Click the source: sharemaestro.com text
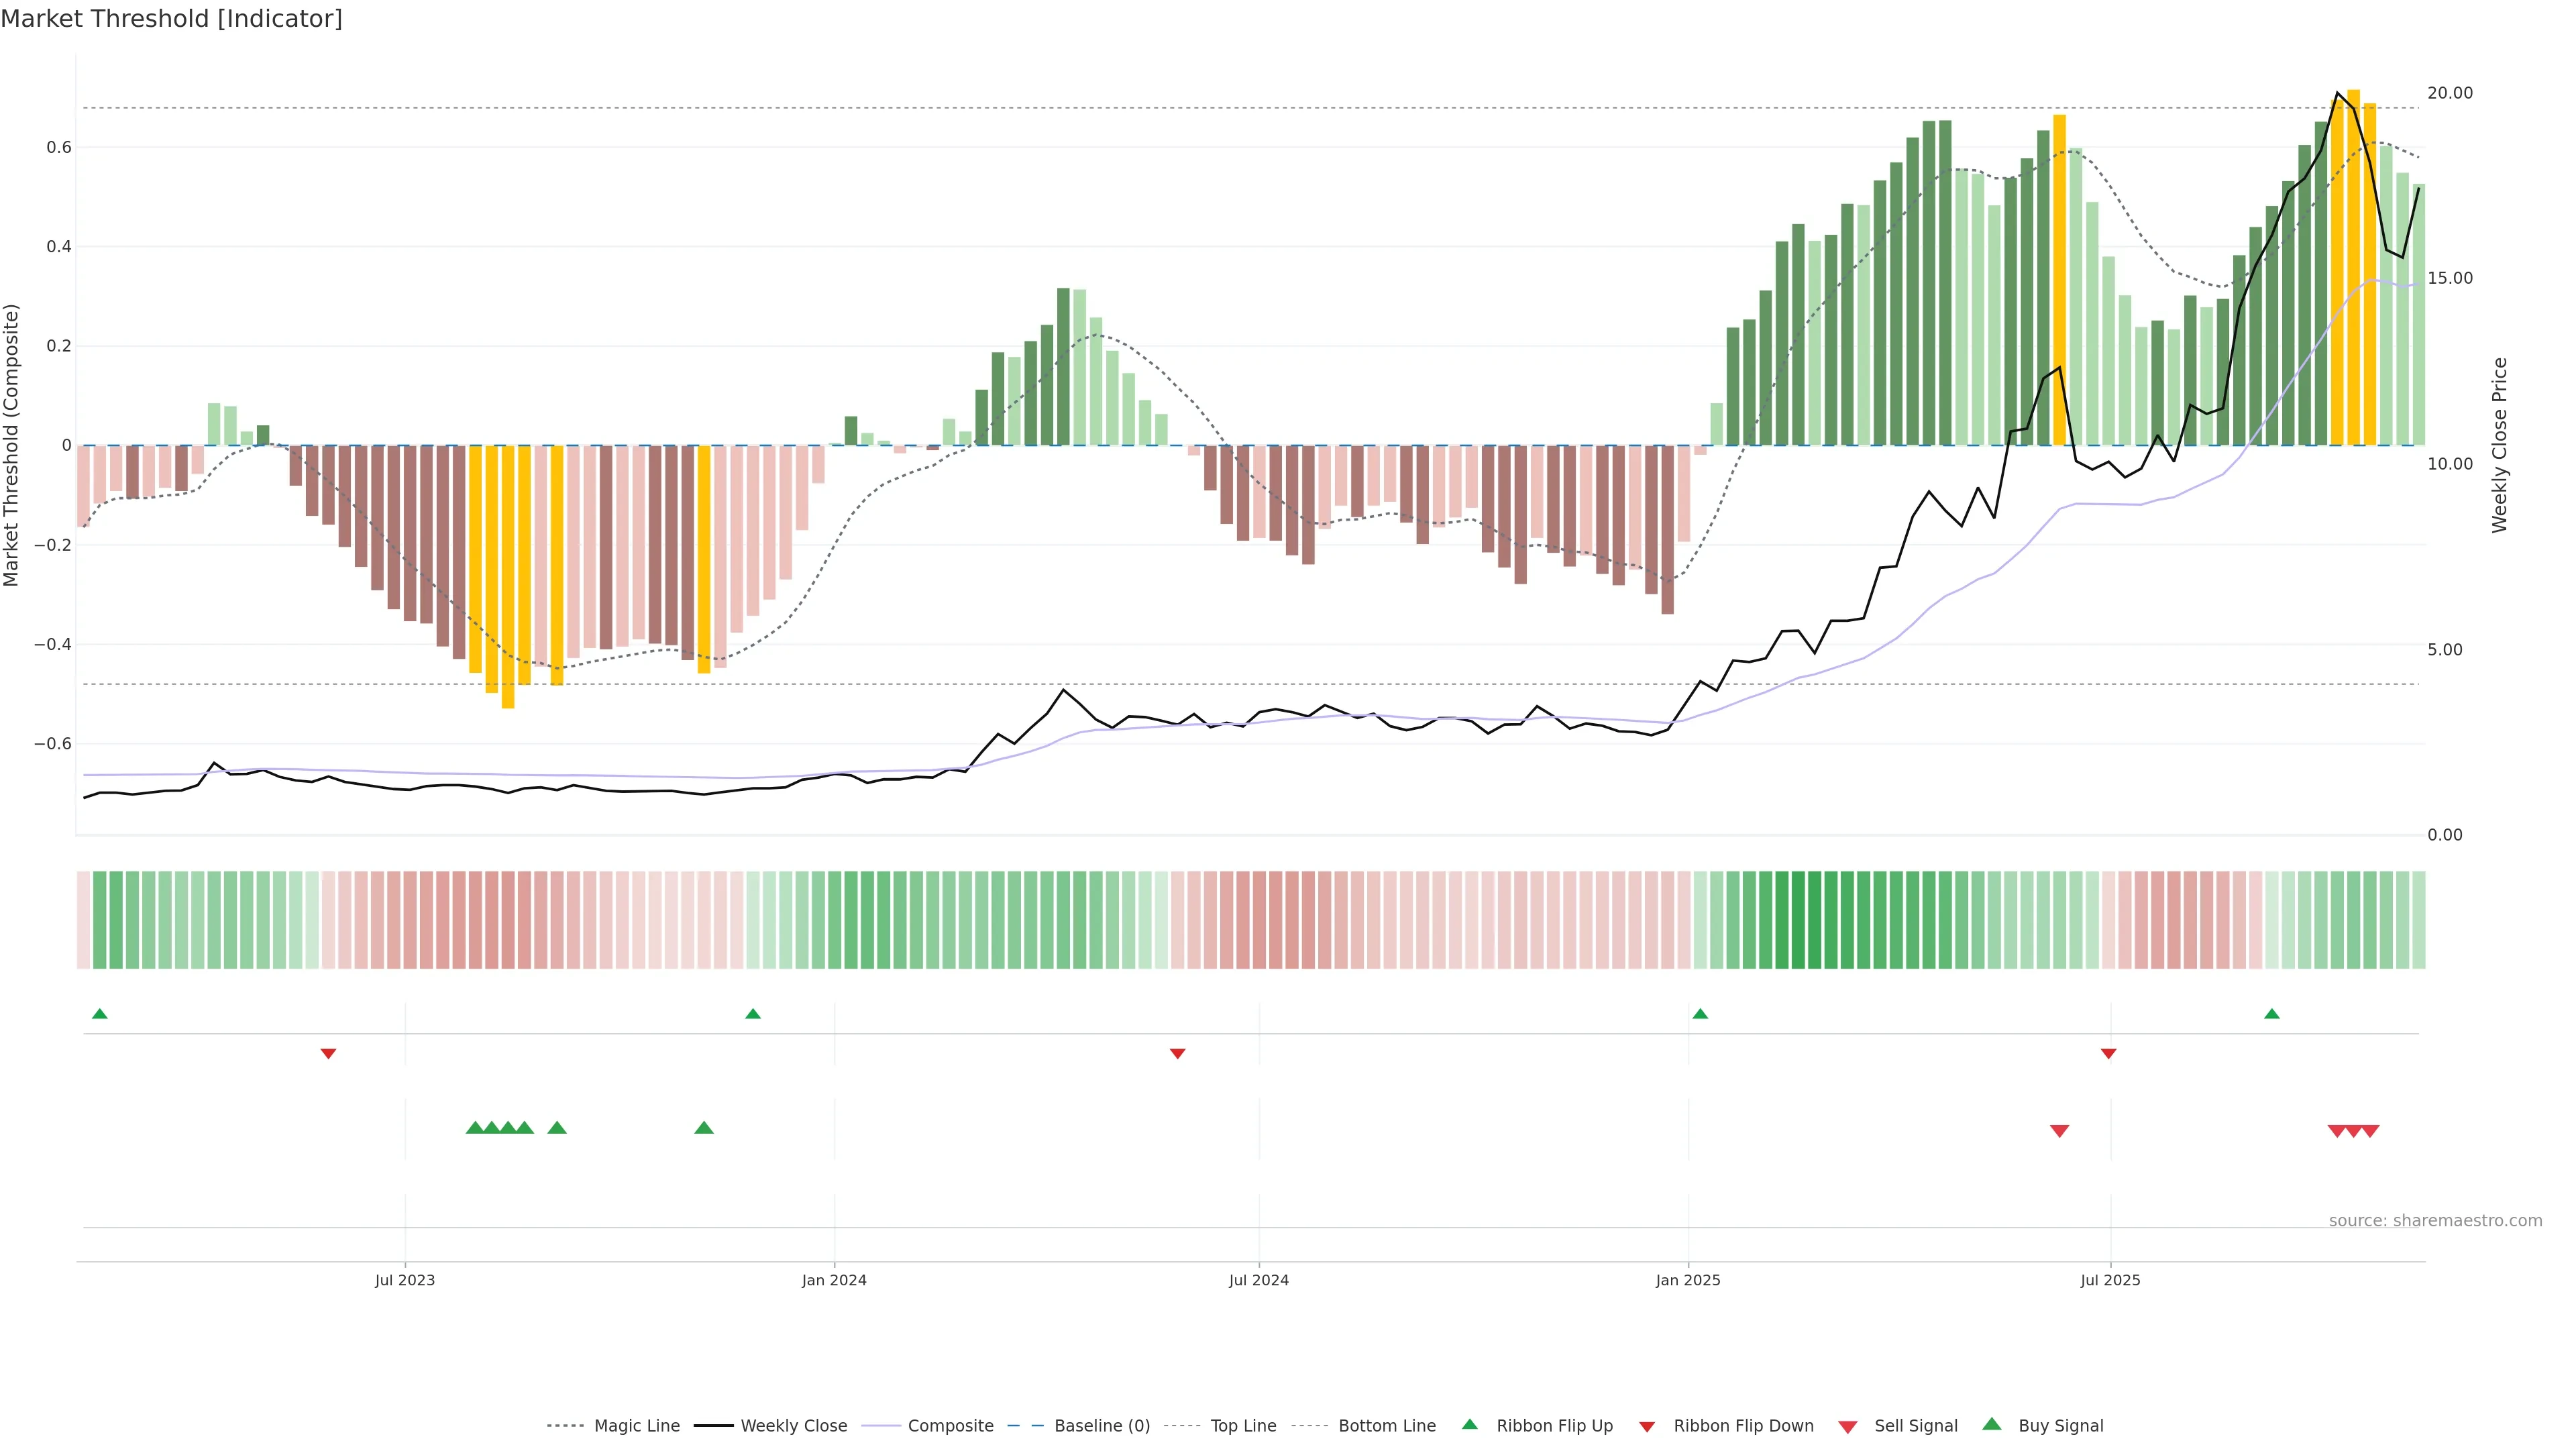The image size is (2576, 1449). coord(2435,1220)
